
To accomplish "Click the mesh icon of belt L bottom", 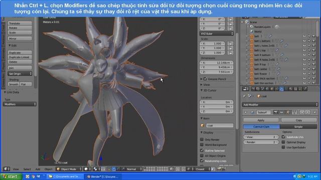I will [252, 41].
